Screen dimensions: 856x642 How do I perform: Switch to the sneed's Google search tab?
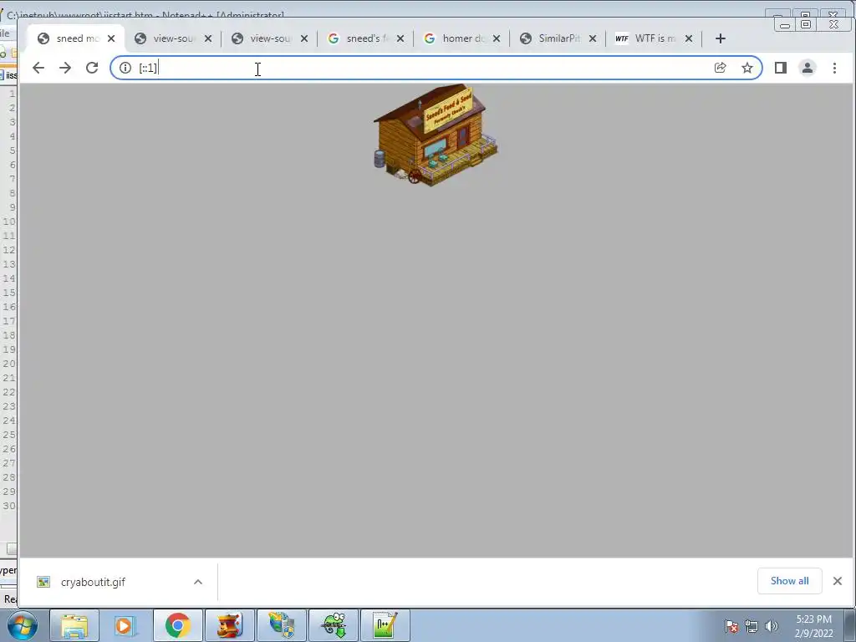366,38
